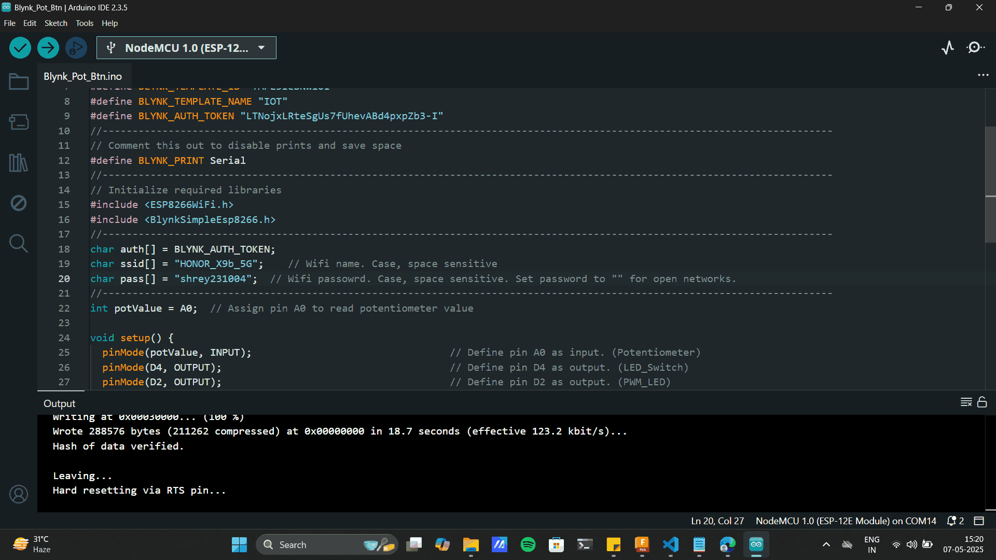Open the volume speaker tray icon
The image size is (996, 560).
[911, 544]
